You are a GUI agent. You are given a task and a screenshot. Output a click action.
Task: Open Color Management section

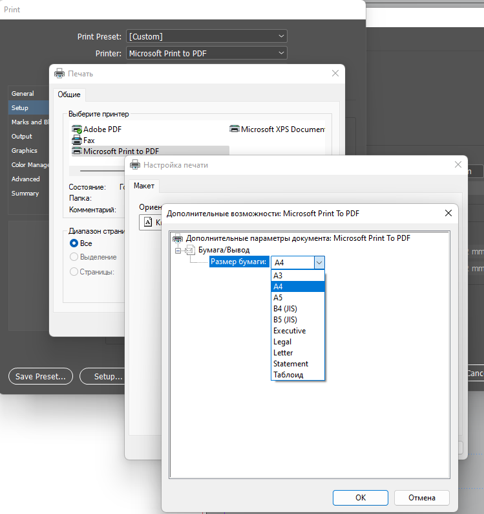(30, 165)
